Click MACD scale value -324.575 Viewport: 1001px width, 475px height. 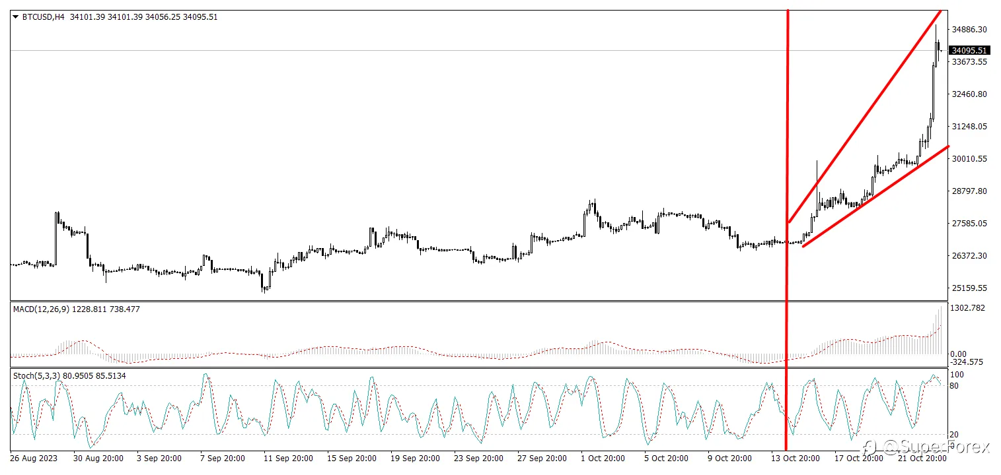click(x=966, y=362)
